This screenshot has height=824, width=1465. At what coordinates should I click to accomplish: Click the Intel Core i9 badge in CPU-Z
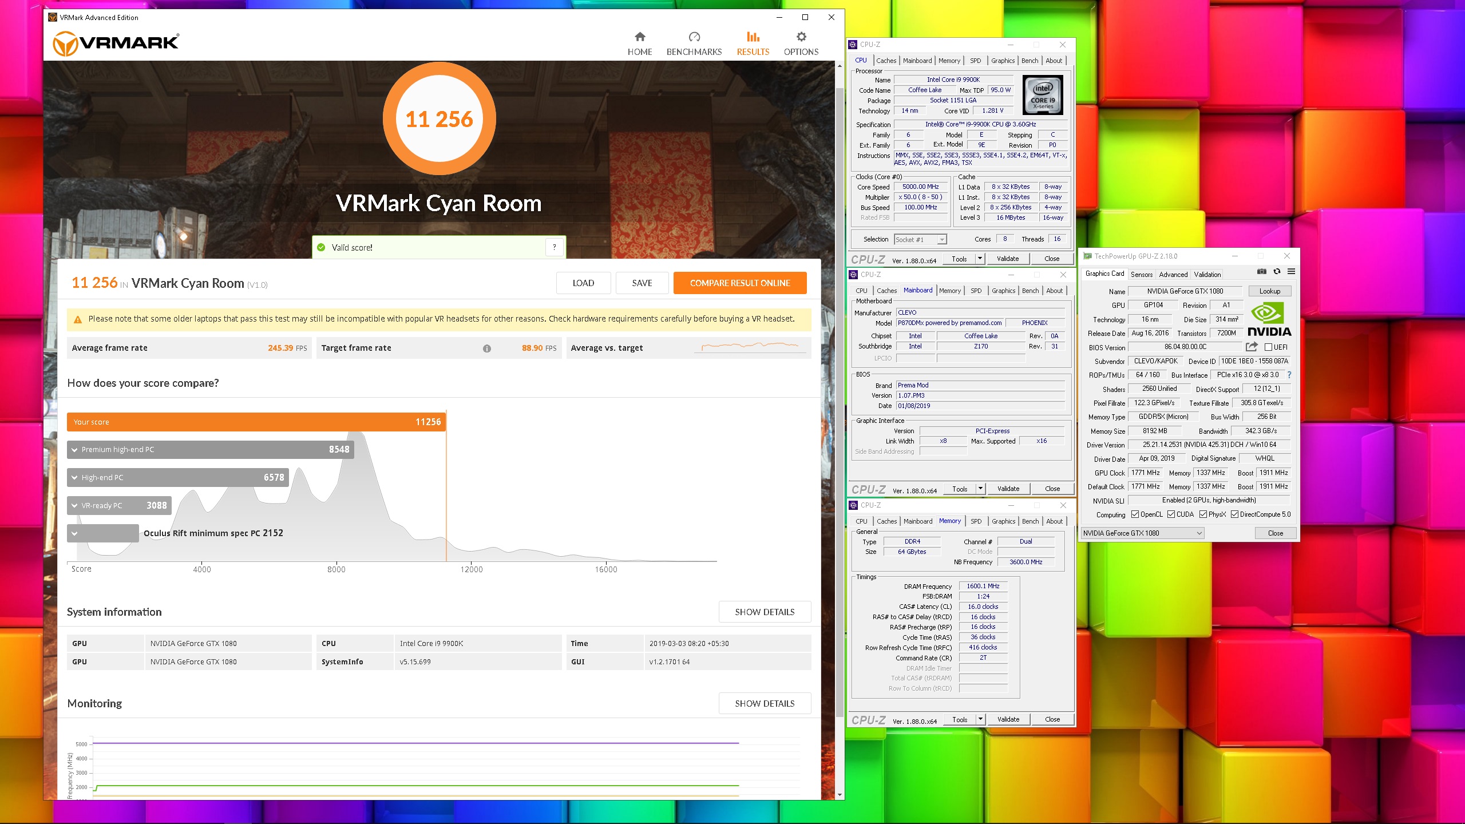coord(1043,95)
